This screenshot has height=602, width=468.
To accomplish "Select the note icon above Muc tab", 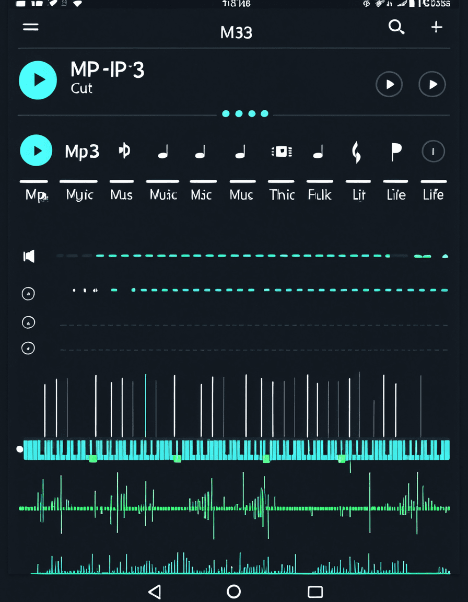I will click(240, 152).
